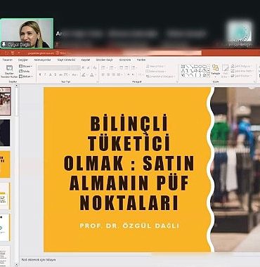Open the Tasarım ribbon tab

[8, 60]
